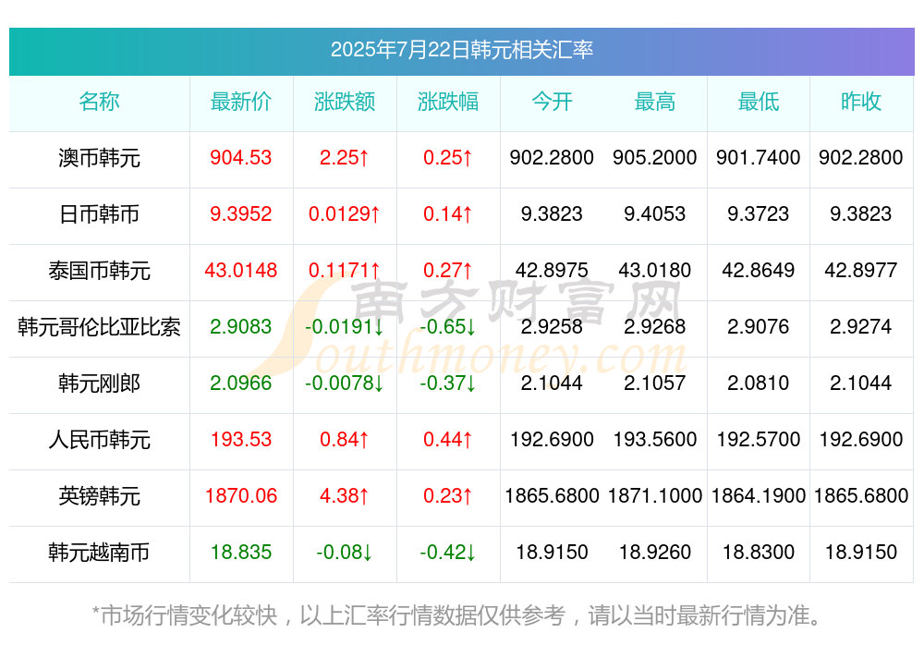Click the low value 18.8300
Viewport: 924px width, 645px height.
click(758, 552)
